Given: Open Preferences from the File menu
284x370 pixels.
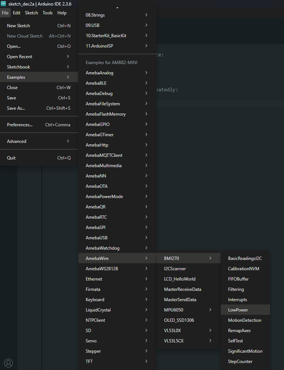Looking at the screenshot, I should point(39,125).
